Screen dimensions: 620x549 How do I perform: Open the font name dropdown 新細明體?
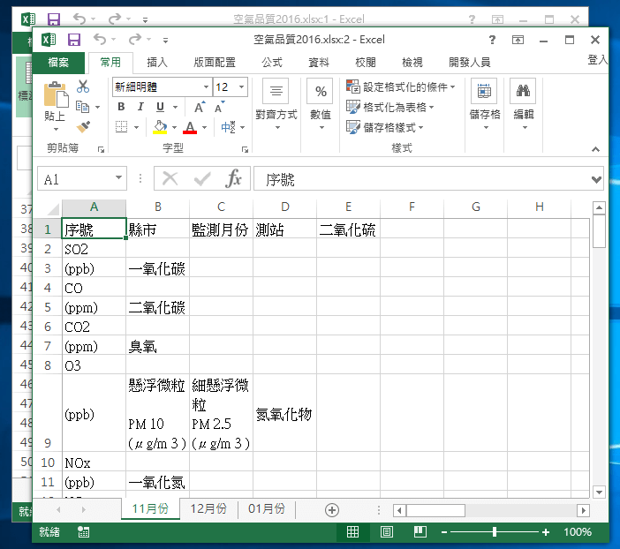click(x=206, y=87)
